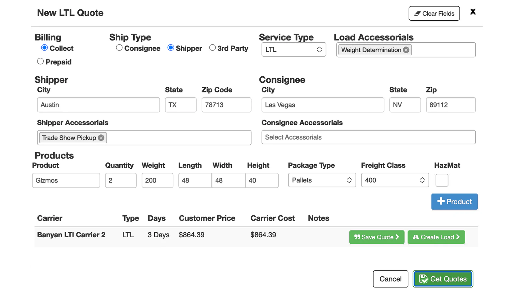The height and width of the screenshot is (289, 514).
Task: Open the Freight Class dropdown
Action: 395,180
